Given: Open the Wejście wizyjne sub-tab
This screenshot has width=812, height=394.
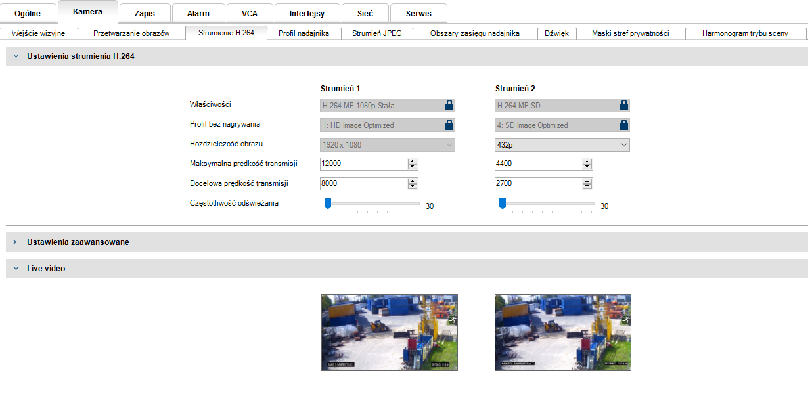Looking at the screenshot, I should pyautogui.click(x=39, y=33).
